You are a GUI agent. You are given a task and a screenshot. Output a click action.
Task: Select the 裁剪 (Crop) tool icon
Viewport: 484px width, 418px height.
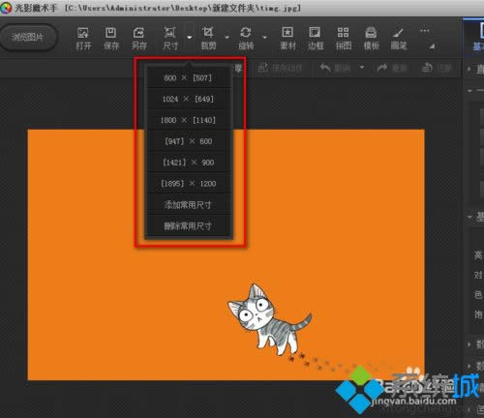point(208,39)
